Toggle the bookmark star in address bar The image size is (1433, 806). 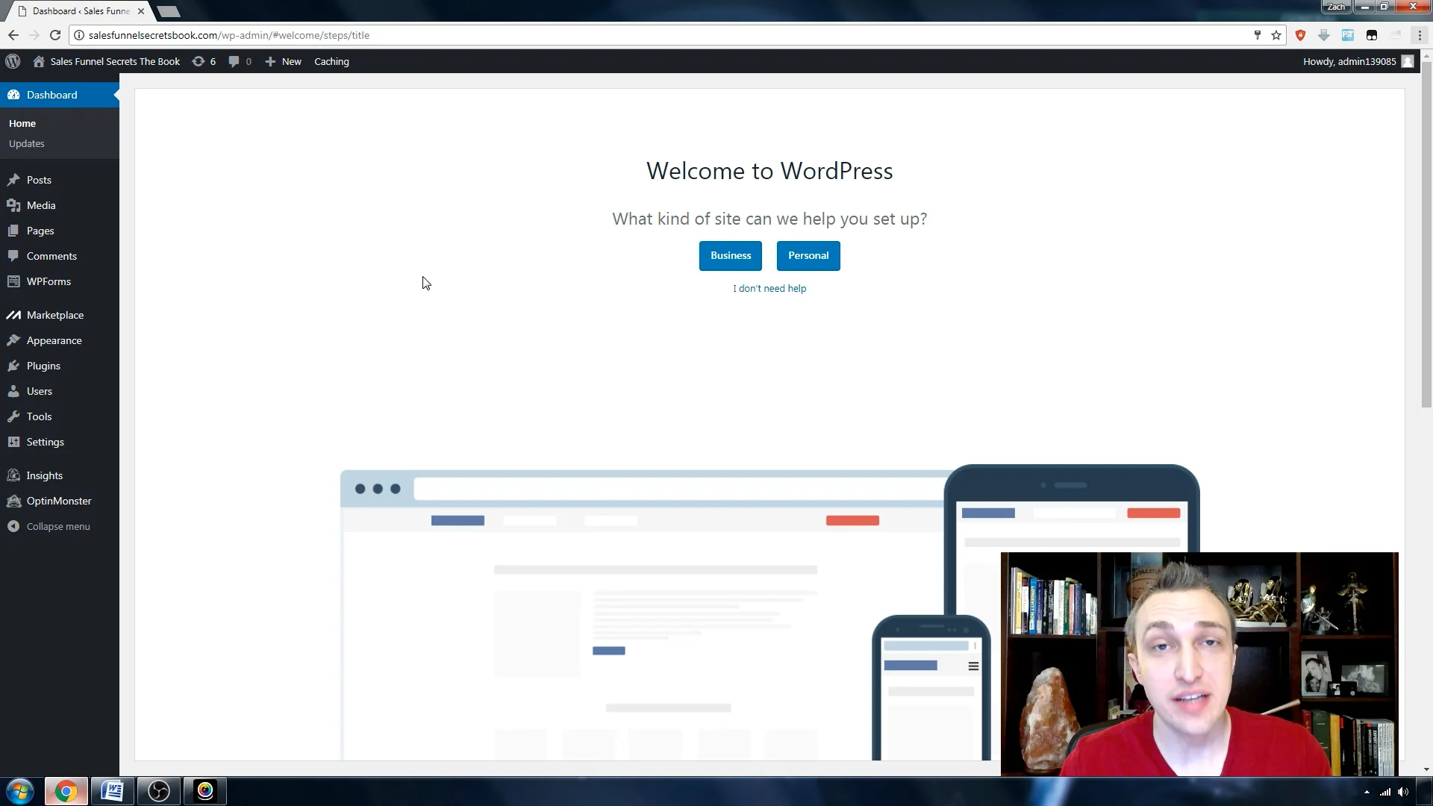tap(1276, 35)
